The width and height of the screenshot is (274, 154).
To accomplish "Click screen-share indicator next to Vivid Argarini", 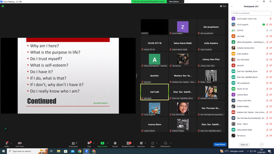I will (x=264, y=25).
